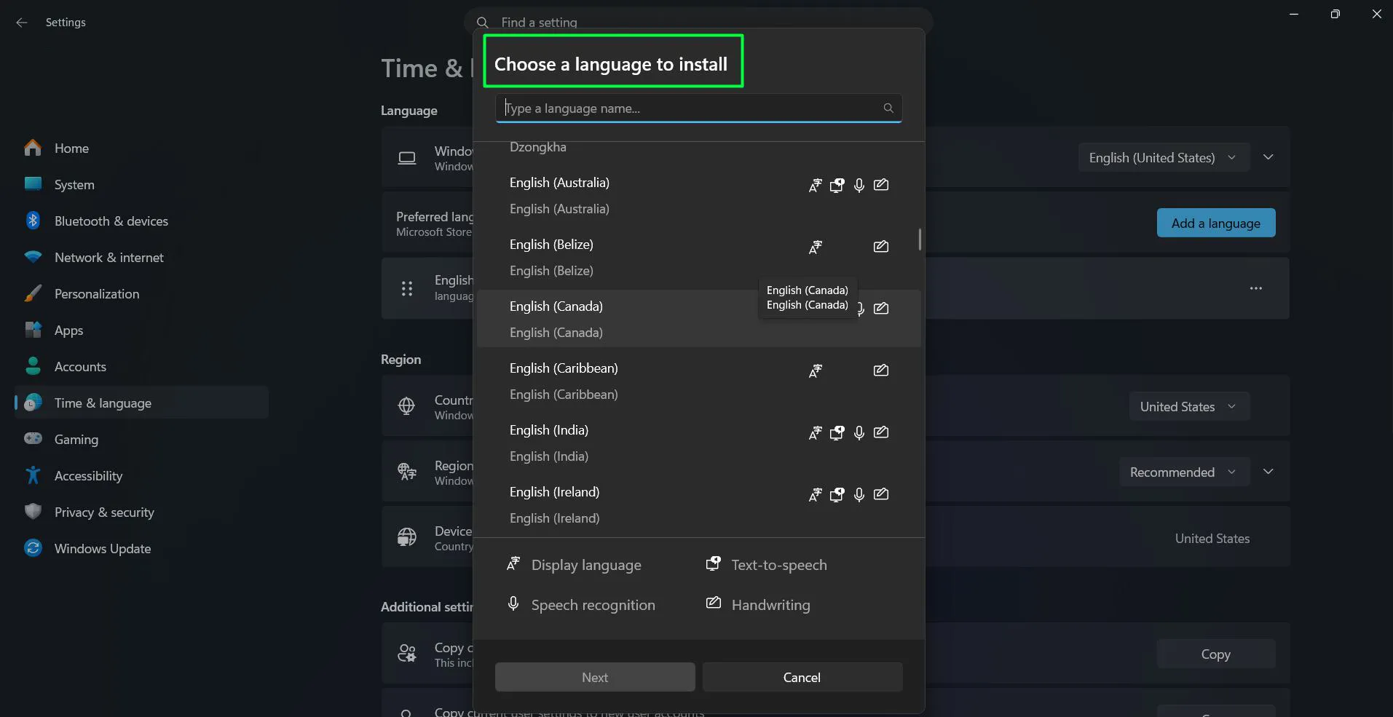The image size is (1393, 717).
Task: Click the Next button
Action: coord(594,677)
